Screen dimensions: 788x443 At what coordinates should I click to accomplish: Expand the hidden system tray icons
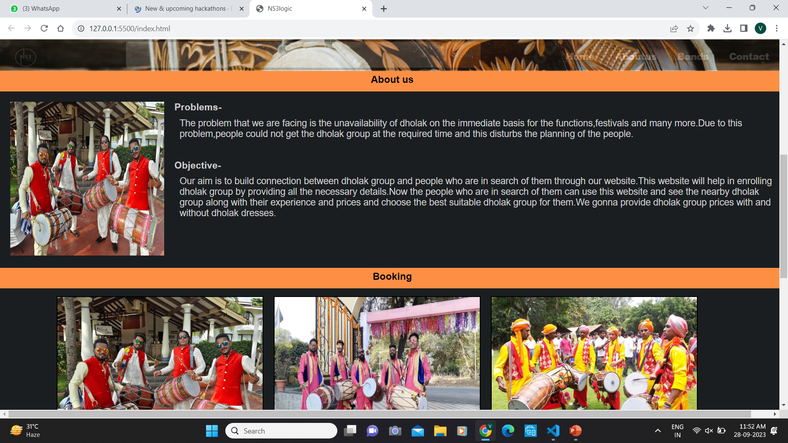657,431
